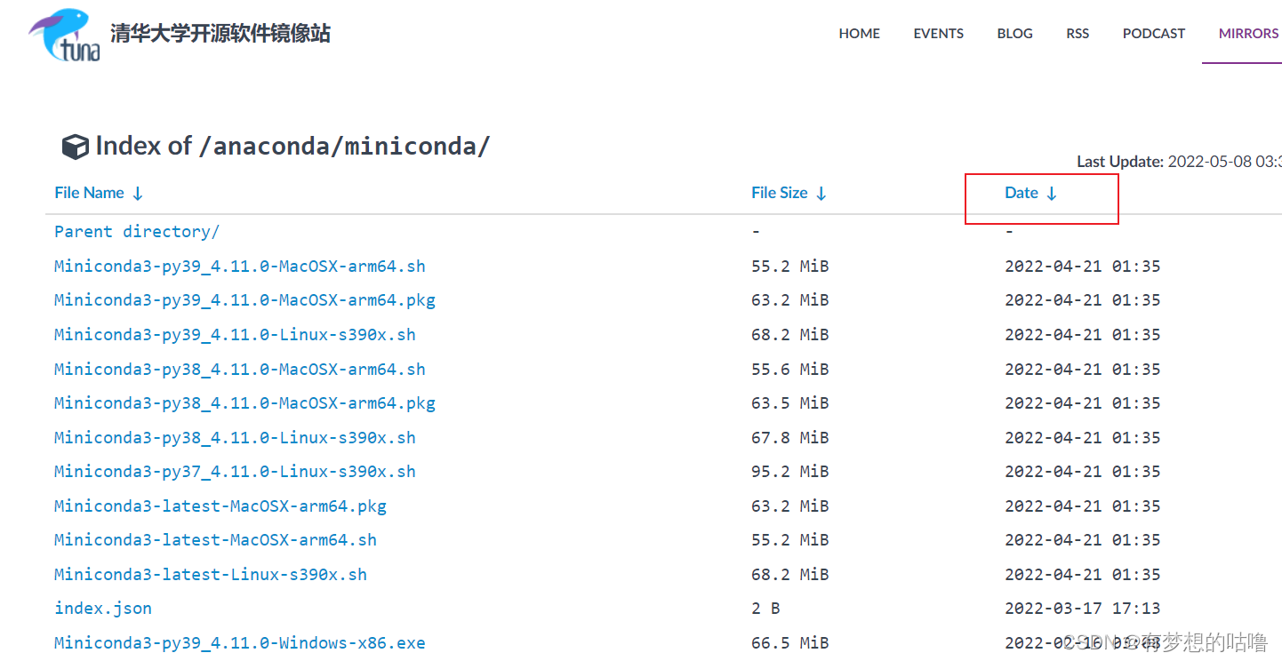Sort by Date arrow icon
This screenshot has width=1282, height=661.
pos(1052,194)
